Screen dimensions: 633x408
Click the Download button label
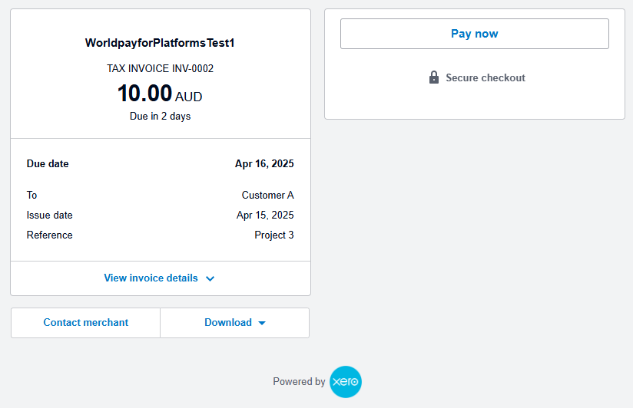tap(227, 323)
